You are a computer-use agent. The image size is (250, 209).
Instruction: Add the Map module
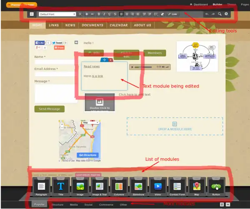pos(197,187)
